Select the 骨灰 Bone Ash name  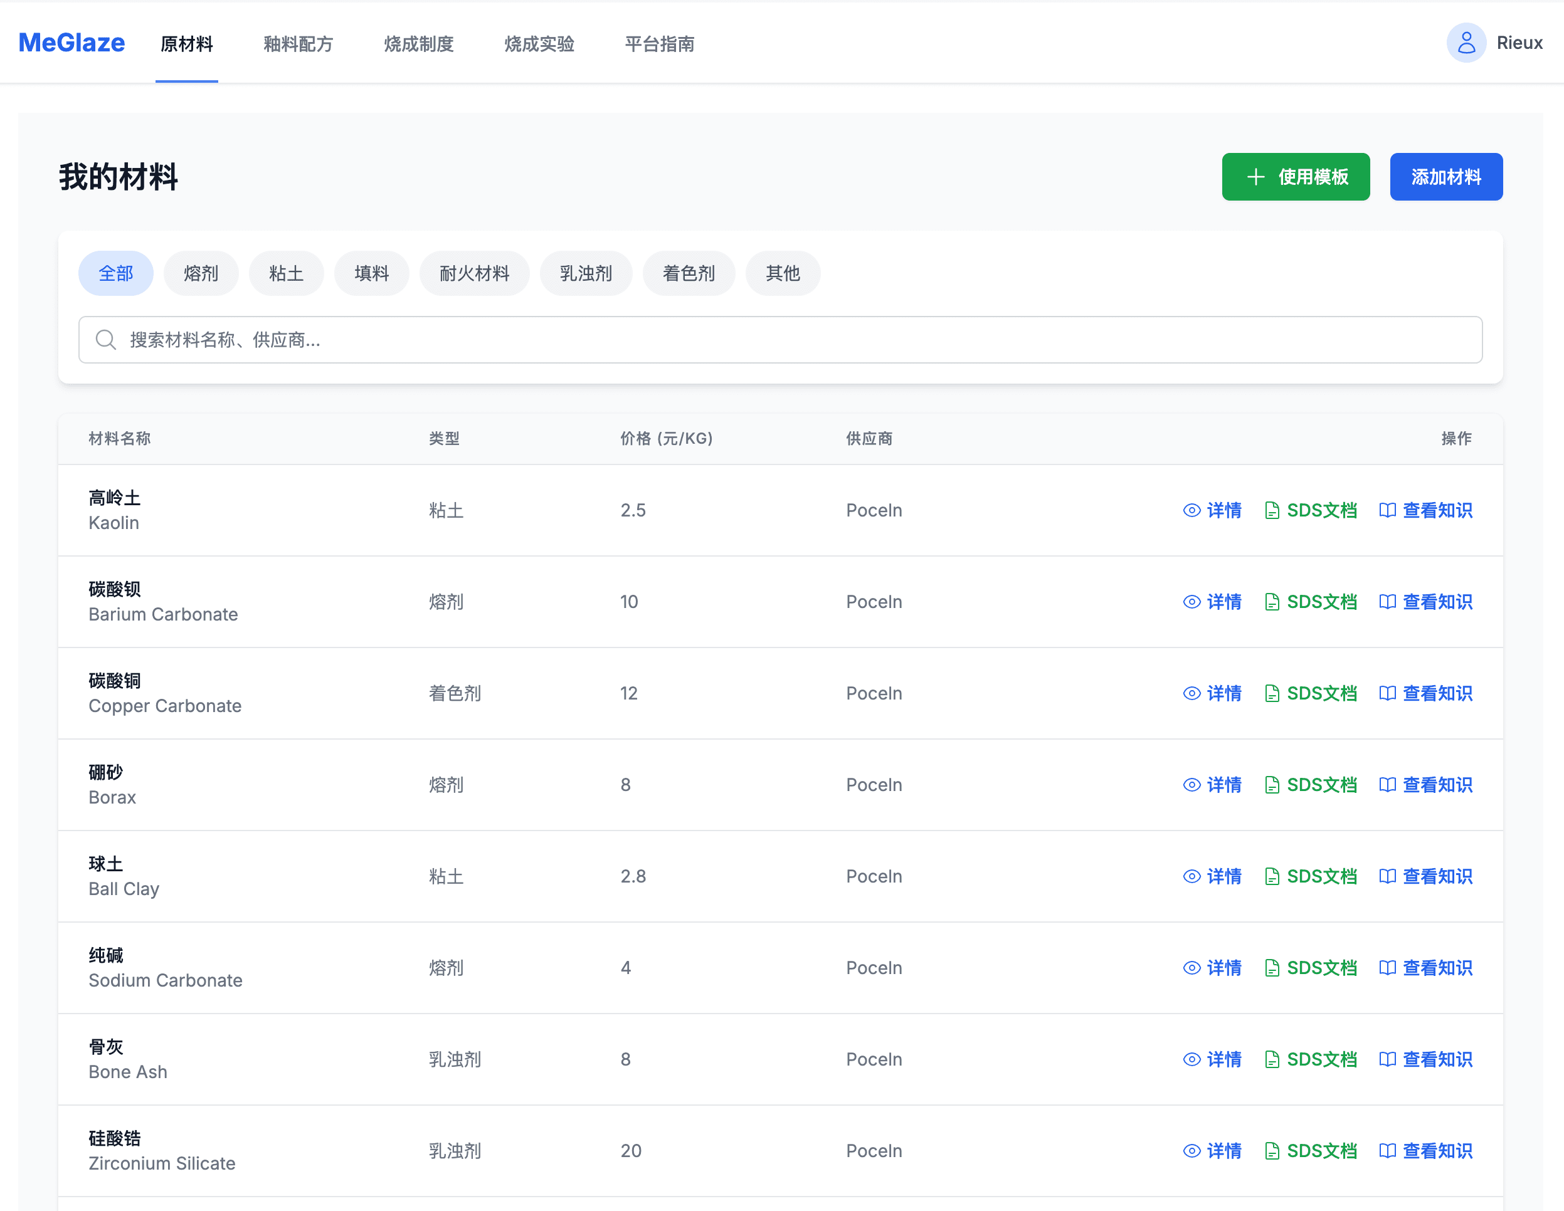(128, 1060)
